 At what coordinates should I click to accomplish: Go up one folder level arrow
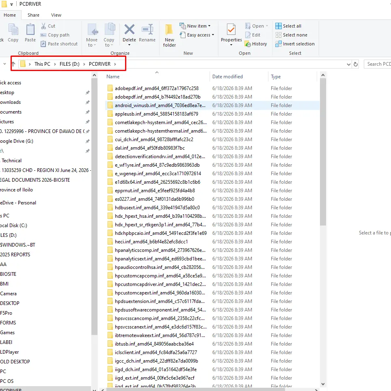coord(13,64)
